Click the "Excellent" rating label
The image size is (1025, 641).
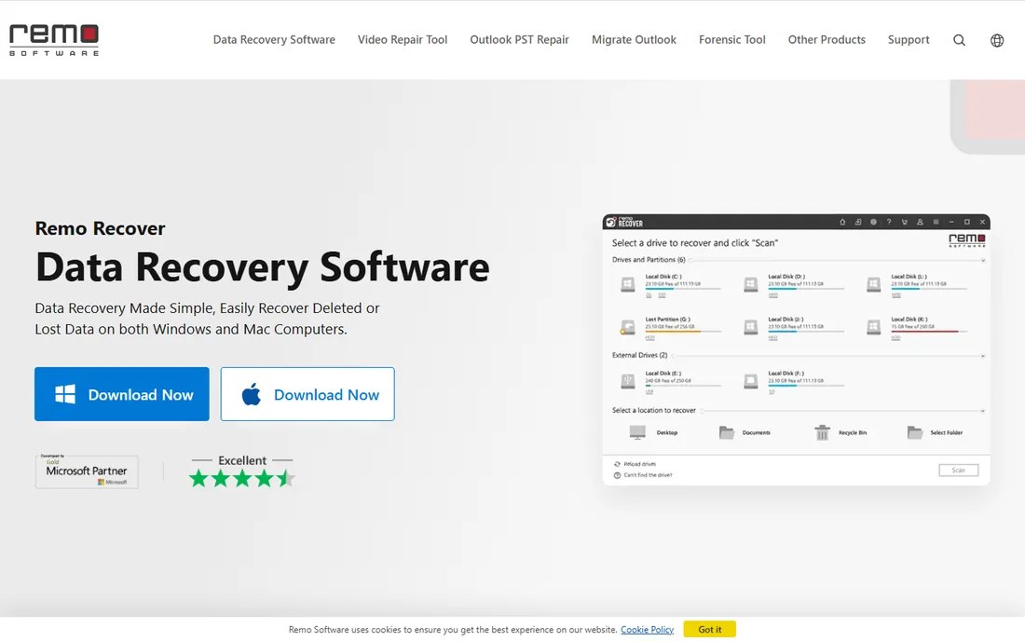[x=242, y=460]
